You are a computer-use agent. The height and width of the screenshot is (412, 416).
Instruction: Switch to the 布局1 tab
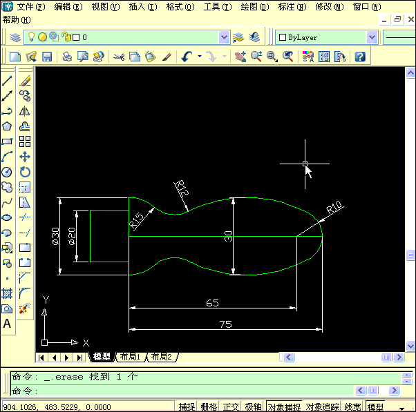pos(130,357)
